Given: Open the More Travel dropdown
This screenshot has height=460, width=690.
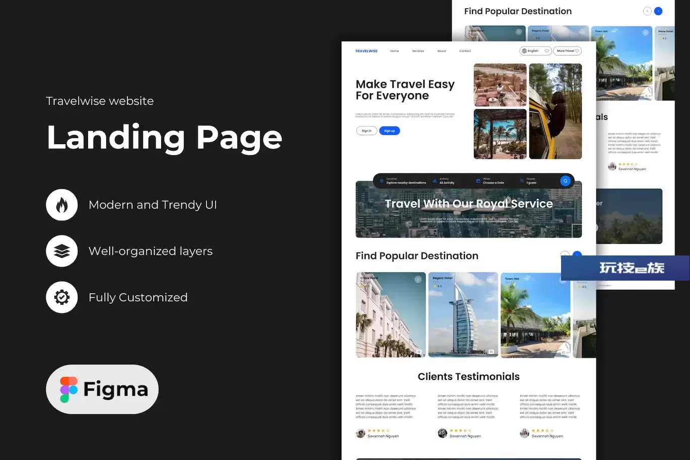Looking at the screenshot, I should click(x=568, y=51).
